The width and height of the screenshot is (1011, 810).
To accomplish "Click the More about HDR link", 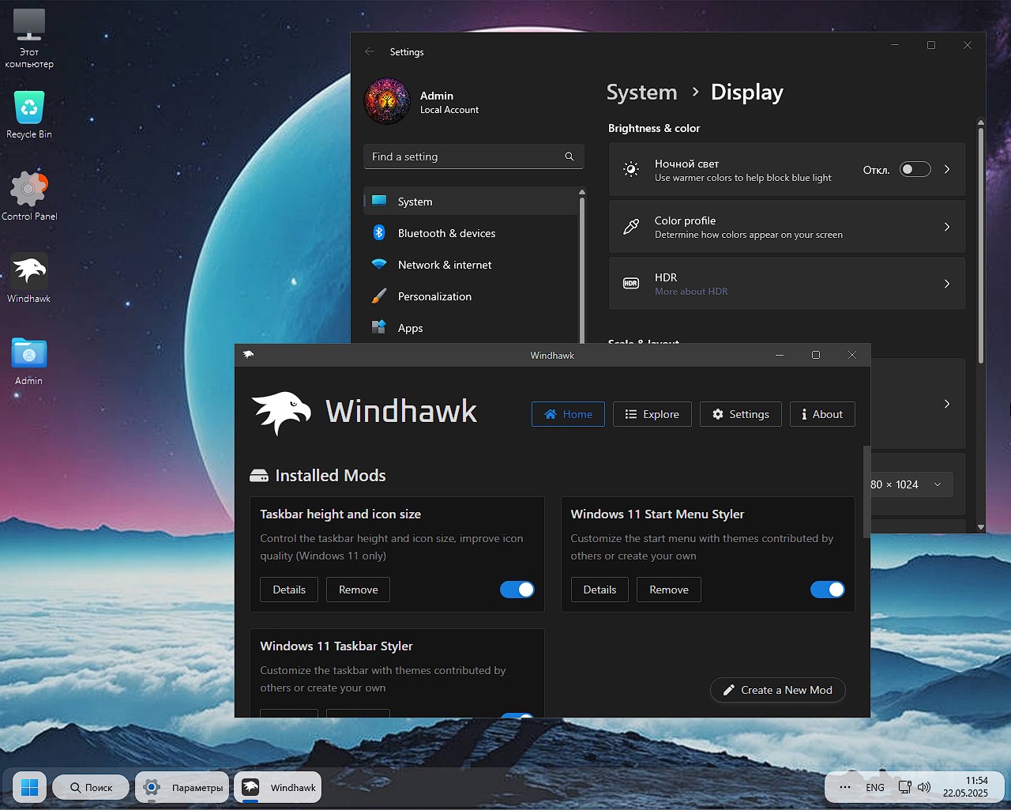I will pyautogui.click(x=691, y=292).
